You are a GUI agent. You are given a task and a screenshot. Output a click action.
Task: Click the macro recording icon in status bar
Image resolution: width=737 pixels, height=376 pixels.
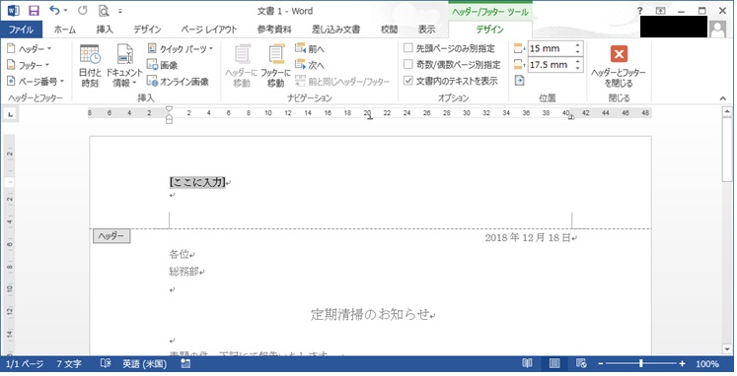click(185, 364)
